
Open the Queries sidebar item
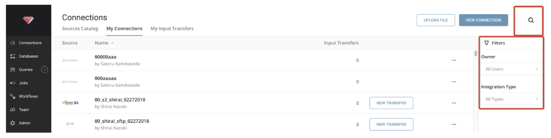coord(25,70)
